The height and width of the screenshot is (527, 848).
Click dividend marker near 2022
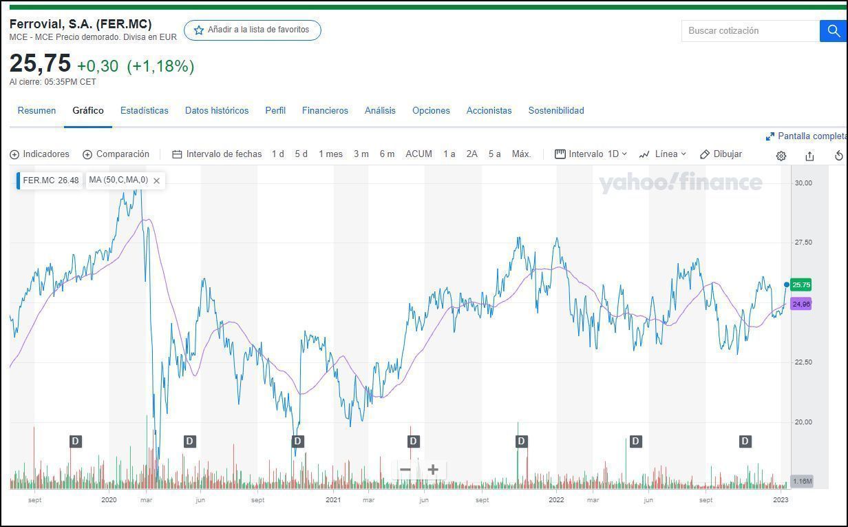click(522, 441)
